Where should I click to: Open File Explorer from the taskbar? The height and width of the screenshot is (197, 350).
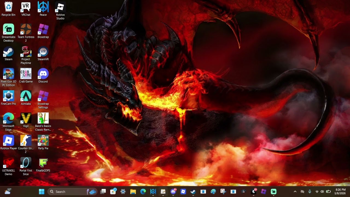(133, 192)
